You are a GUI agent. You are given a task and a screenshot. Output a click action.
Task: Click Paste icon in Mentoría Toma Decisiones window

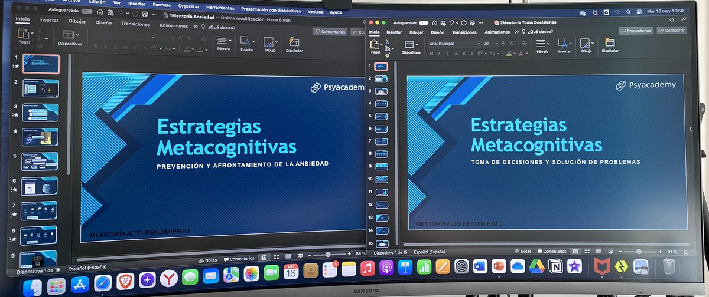tap(375, 44)
